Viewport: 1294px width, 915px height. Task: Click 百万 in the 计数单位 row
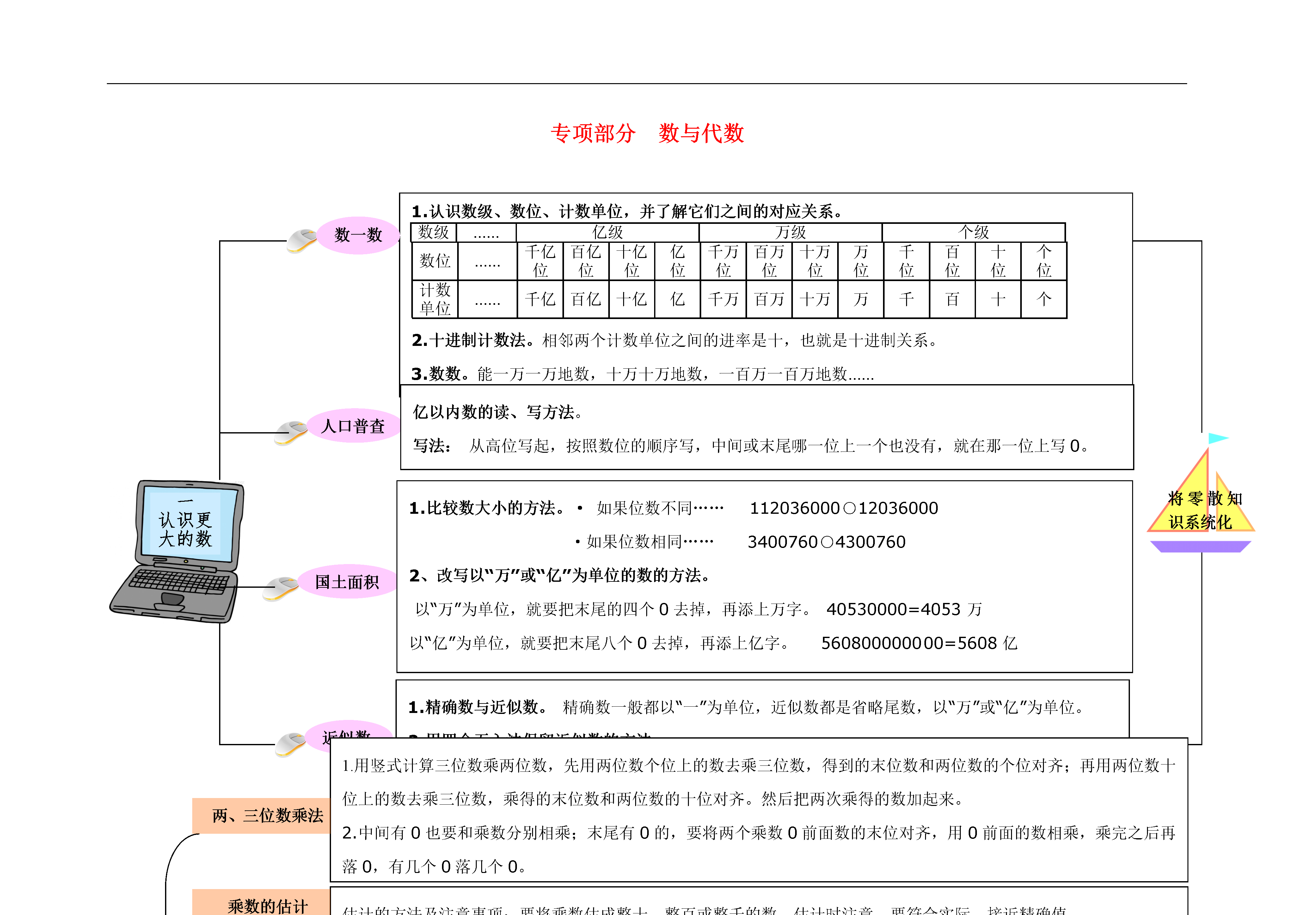pos(769,299)
